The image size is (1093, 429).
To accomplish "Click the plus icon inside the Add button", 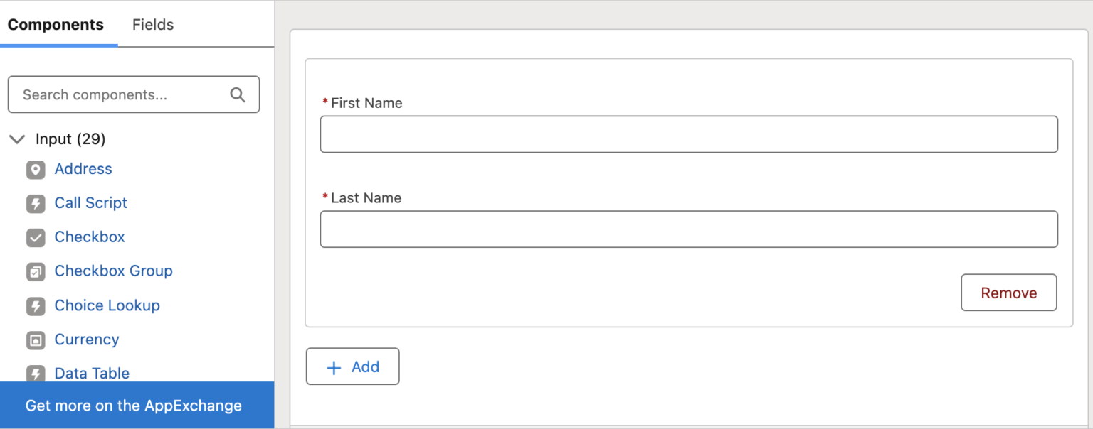I will (x=334, y=367).
